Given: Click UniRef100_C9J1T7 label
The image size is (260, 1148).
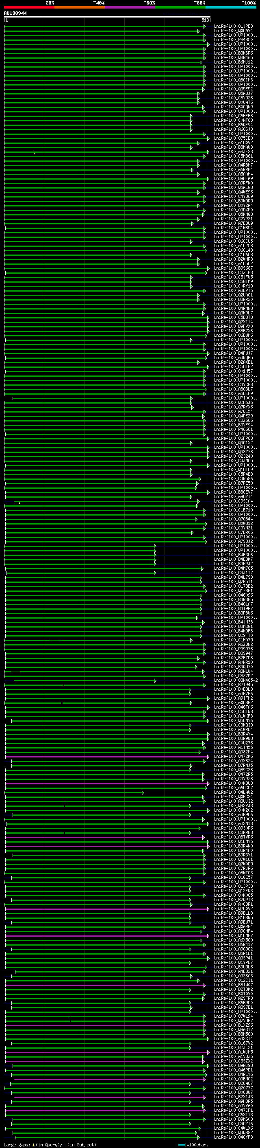Looking at the screenshot, I should (x=233, y=573).
